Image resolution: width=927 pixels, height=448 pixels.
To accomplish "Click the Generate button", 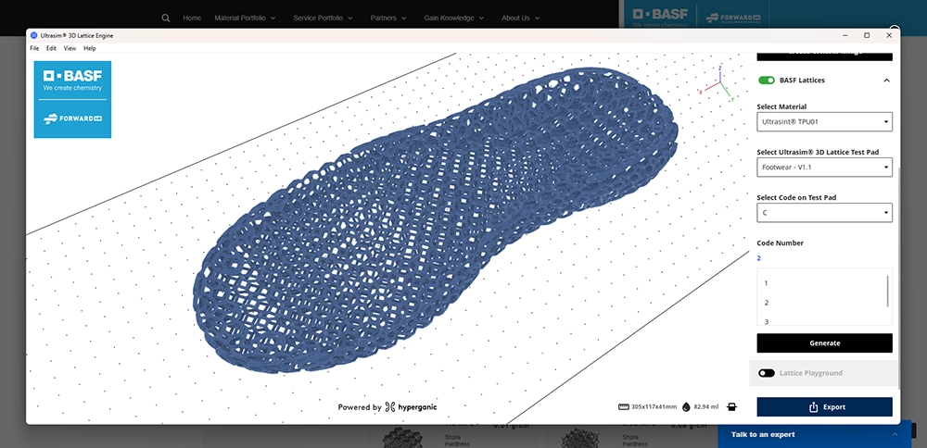I will tap(824, 342).
